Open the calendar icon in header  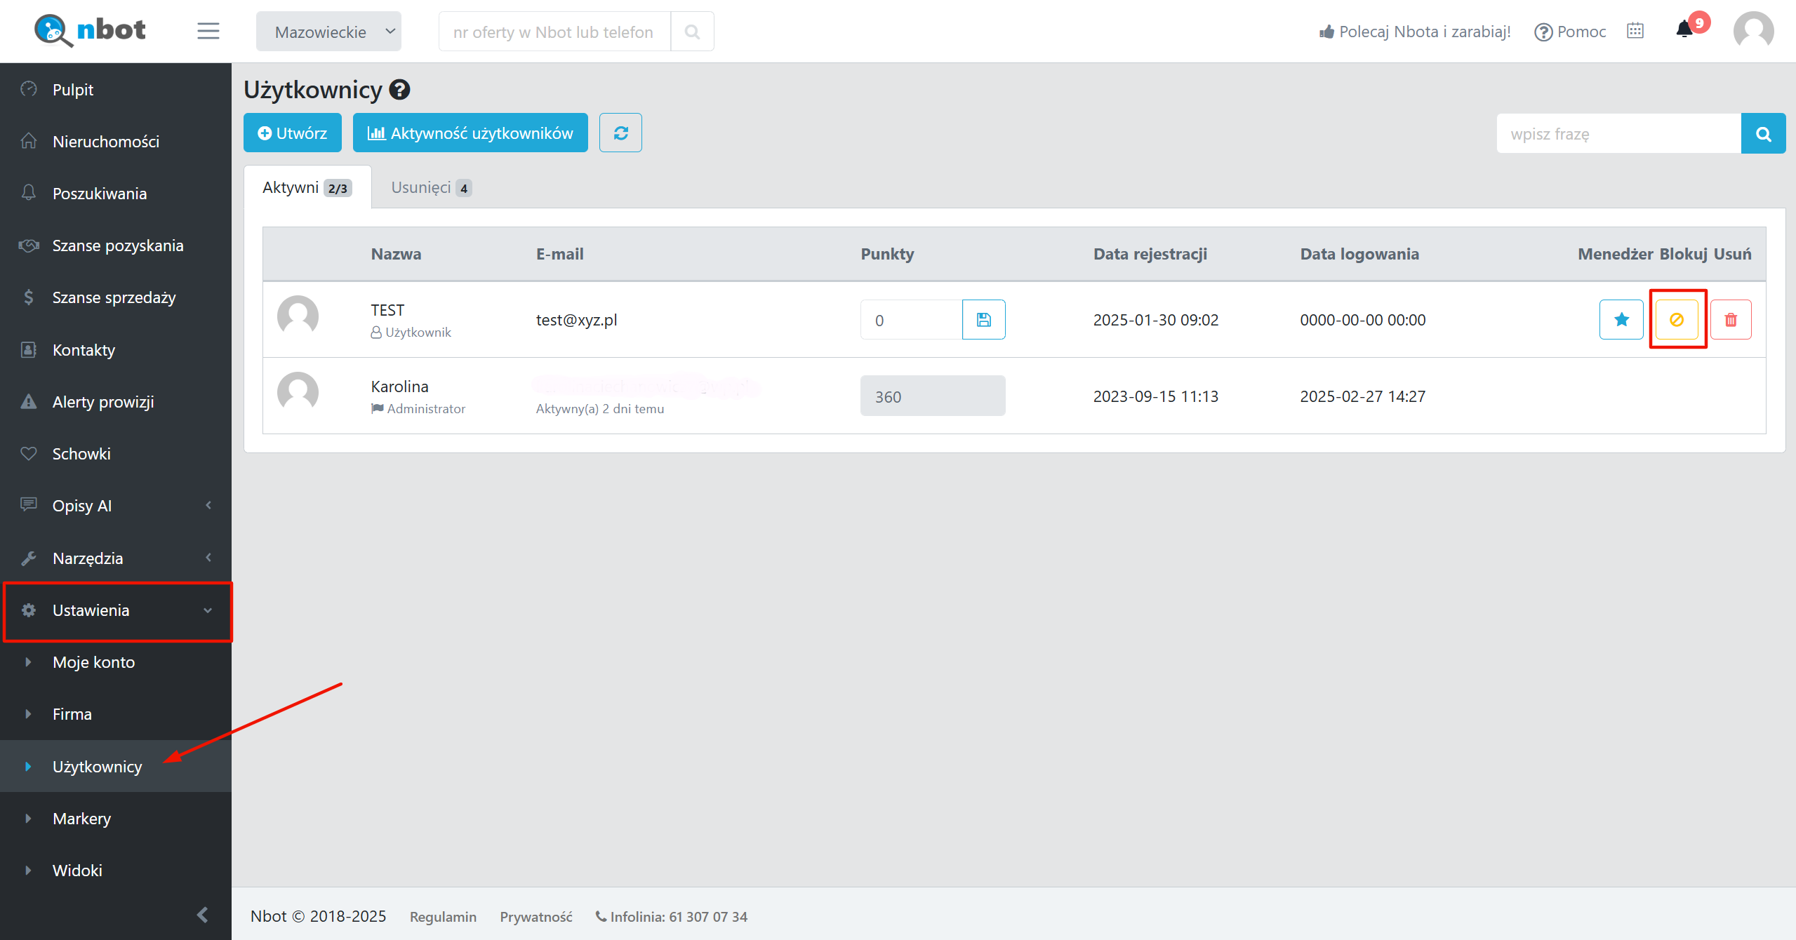pyautogui.click(x=1635, y=31)
